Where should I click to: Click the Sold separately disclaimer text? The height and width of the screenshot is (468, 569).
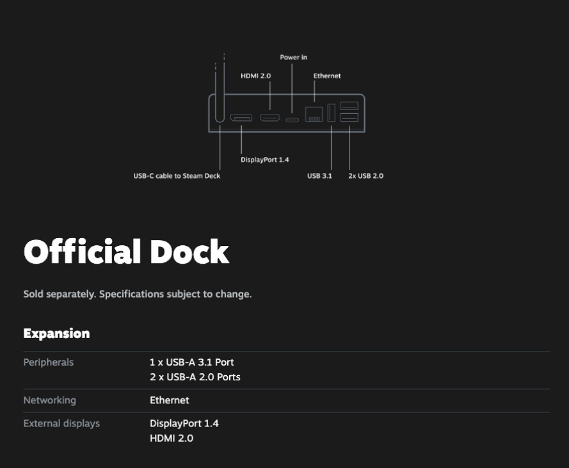pos(137,294)
